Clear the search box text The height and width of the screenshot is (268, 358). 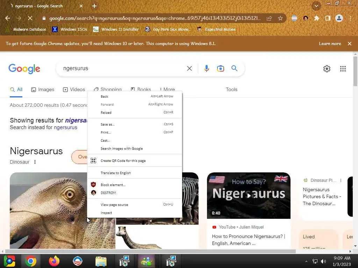[x=189, y=68]
